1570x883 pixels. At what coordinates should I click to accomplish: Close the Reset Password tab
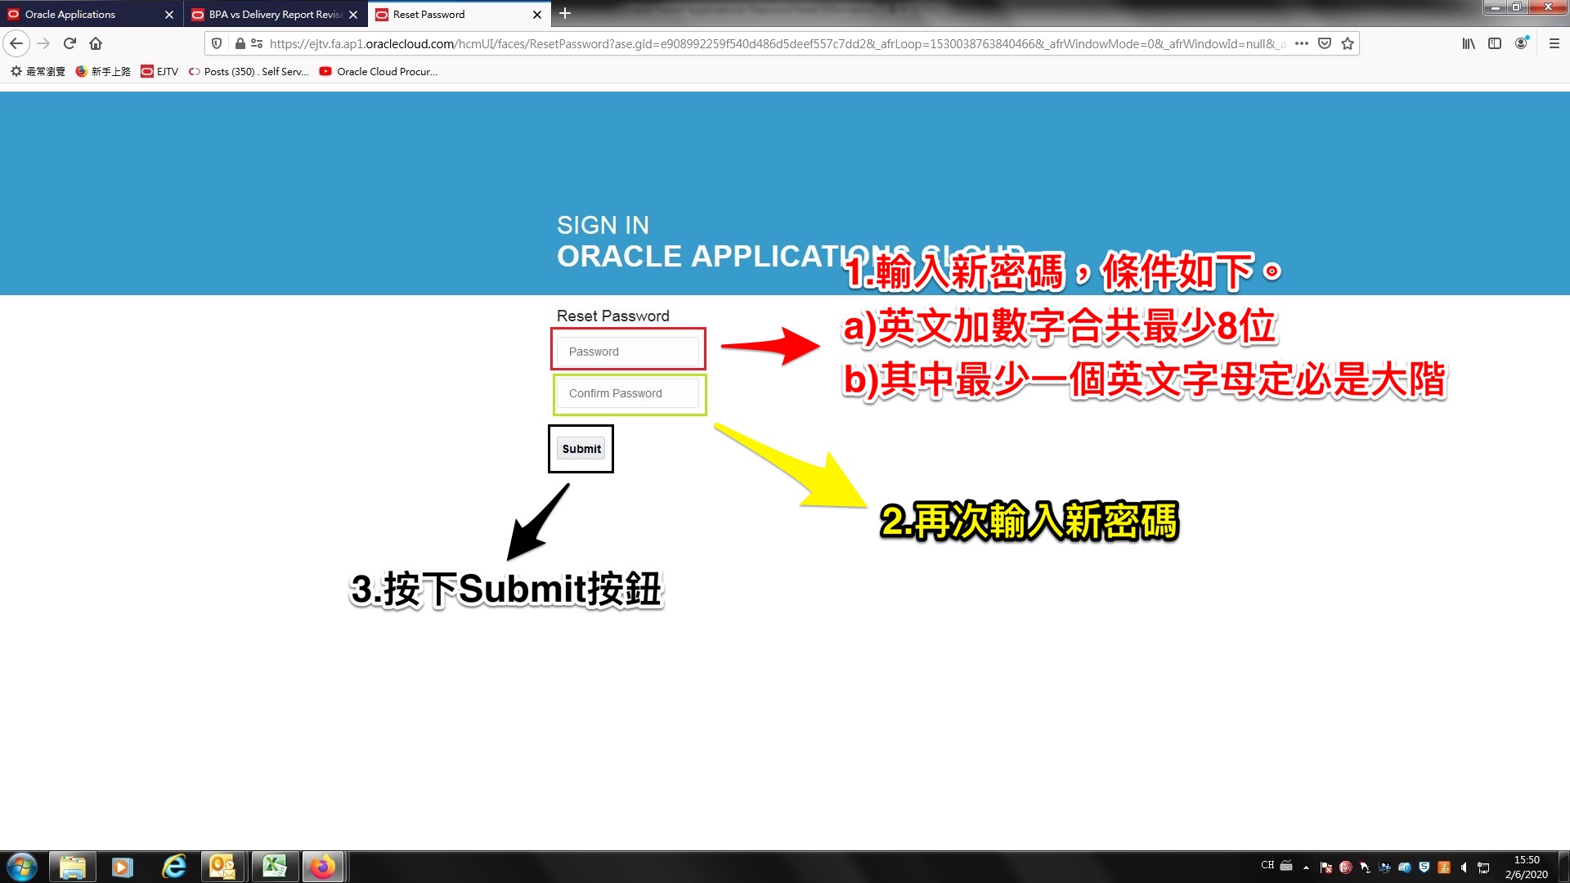(x=537, y=15)
